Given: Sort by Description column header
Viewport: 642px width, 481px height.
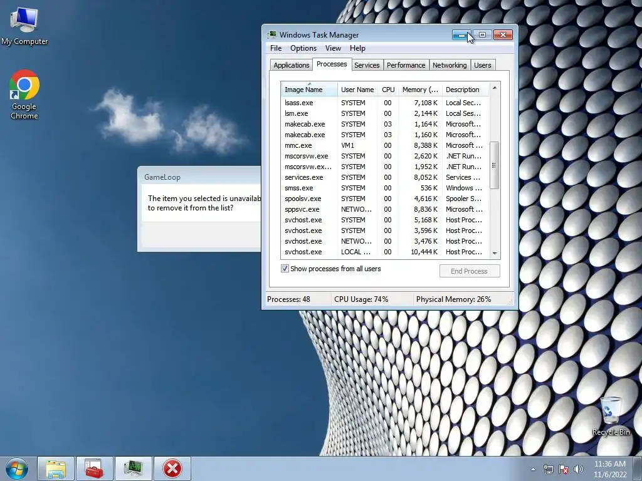Looking at the screenshot, I should [465, 90].
